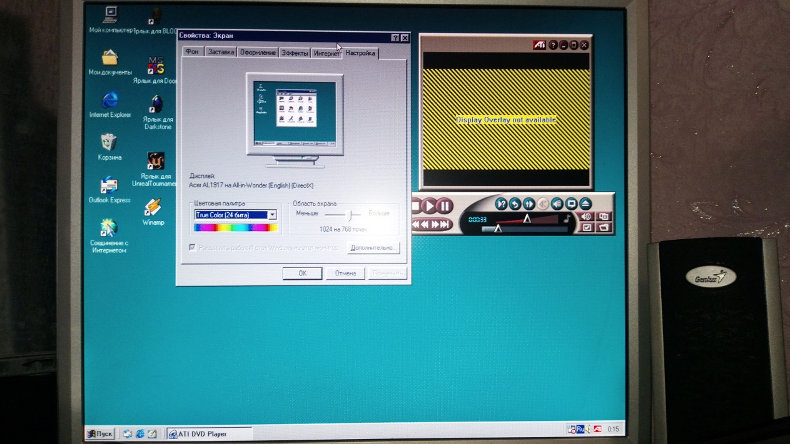Click the rainbow color palette bar
Screen dimensions: 790x444
[236, 228]
